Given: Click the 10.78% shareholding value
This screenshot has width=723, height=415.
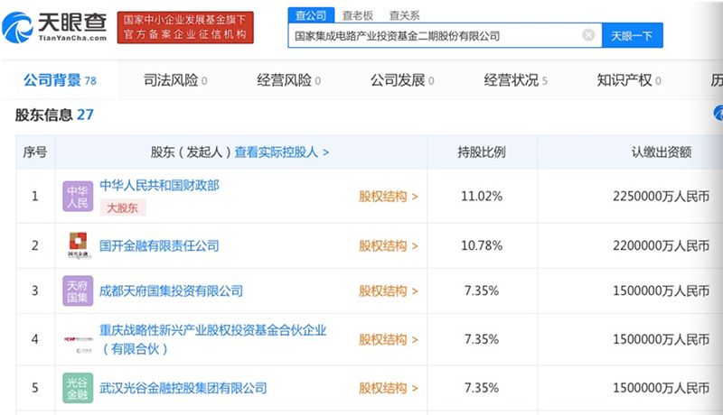Looking at the screenshot, I should click(x=482, y=245).
